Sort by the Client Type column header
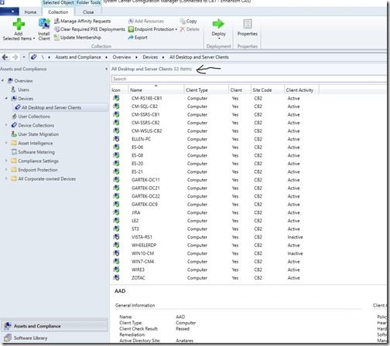Viewport: 390px width, 346px height. pyautogui.click(x=206, y=90)
